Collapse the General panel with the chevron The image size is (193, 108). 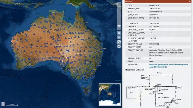click(189, 1)
